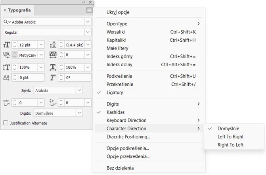Open the Digits Domyślnie dropdown

pos(79,113)
